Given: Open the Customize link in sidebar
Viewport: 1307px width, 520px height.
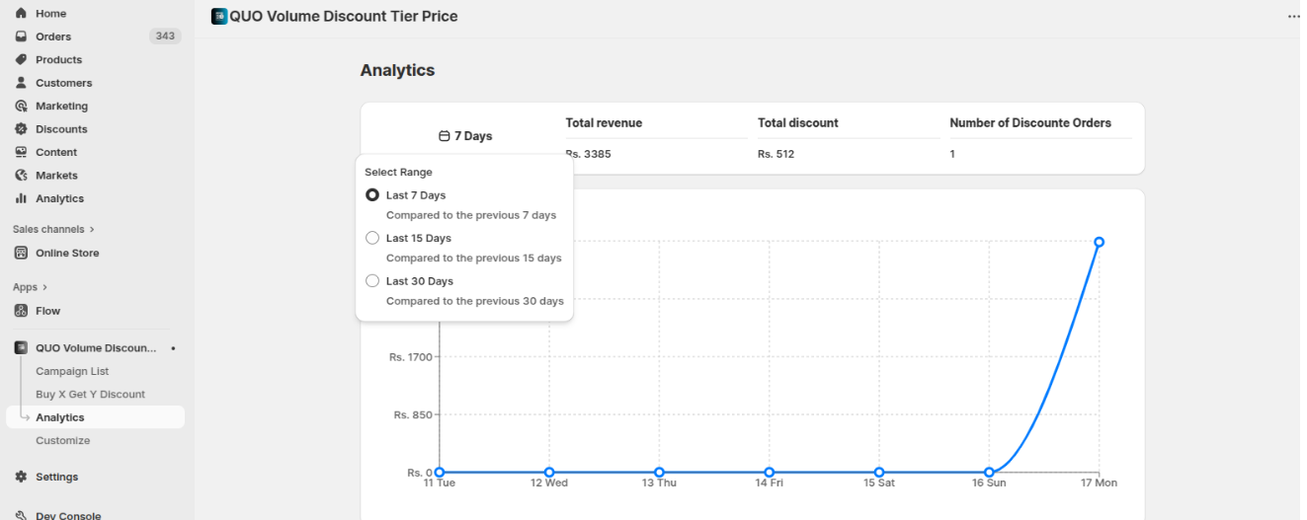Looking at the screenshot, I should tap(62, 441).
